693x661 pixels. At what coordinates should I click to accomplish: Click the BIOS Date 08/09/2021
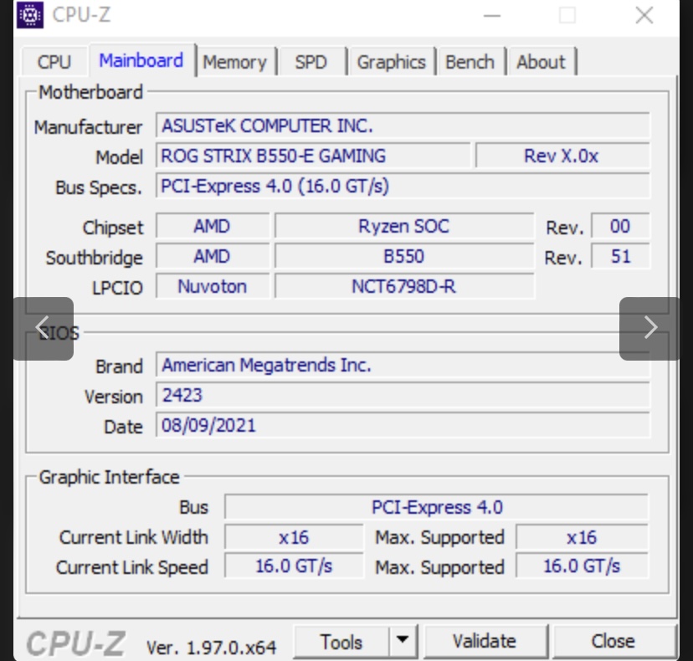(403, 425)
